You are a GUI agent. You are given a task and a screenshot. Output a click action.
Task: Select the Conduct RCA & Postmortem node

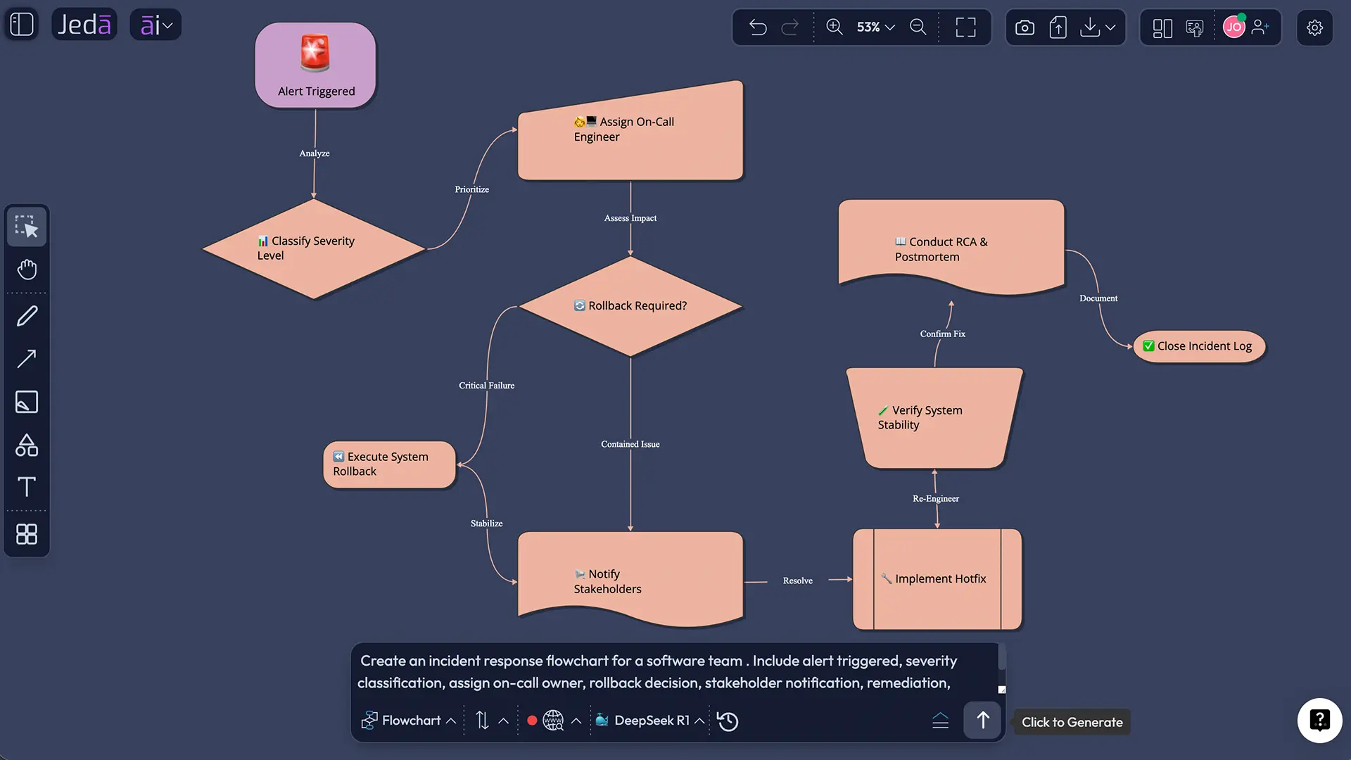coord(951,246)
